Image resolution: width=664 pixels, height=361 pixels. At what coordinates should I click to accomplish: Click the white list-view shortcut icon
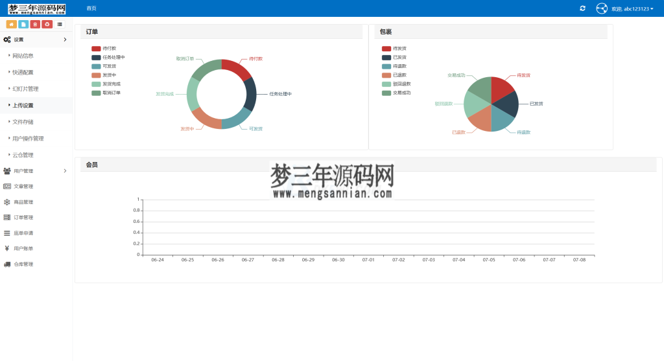coord(59,24)
